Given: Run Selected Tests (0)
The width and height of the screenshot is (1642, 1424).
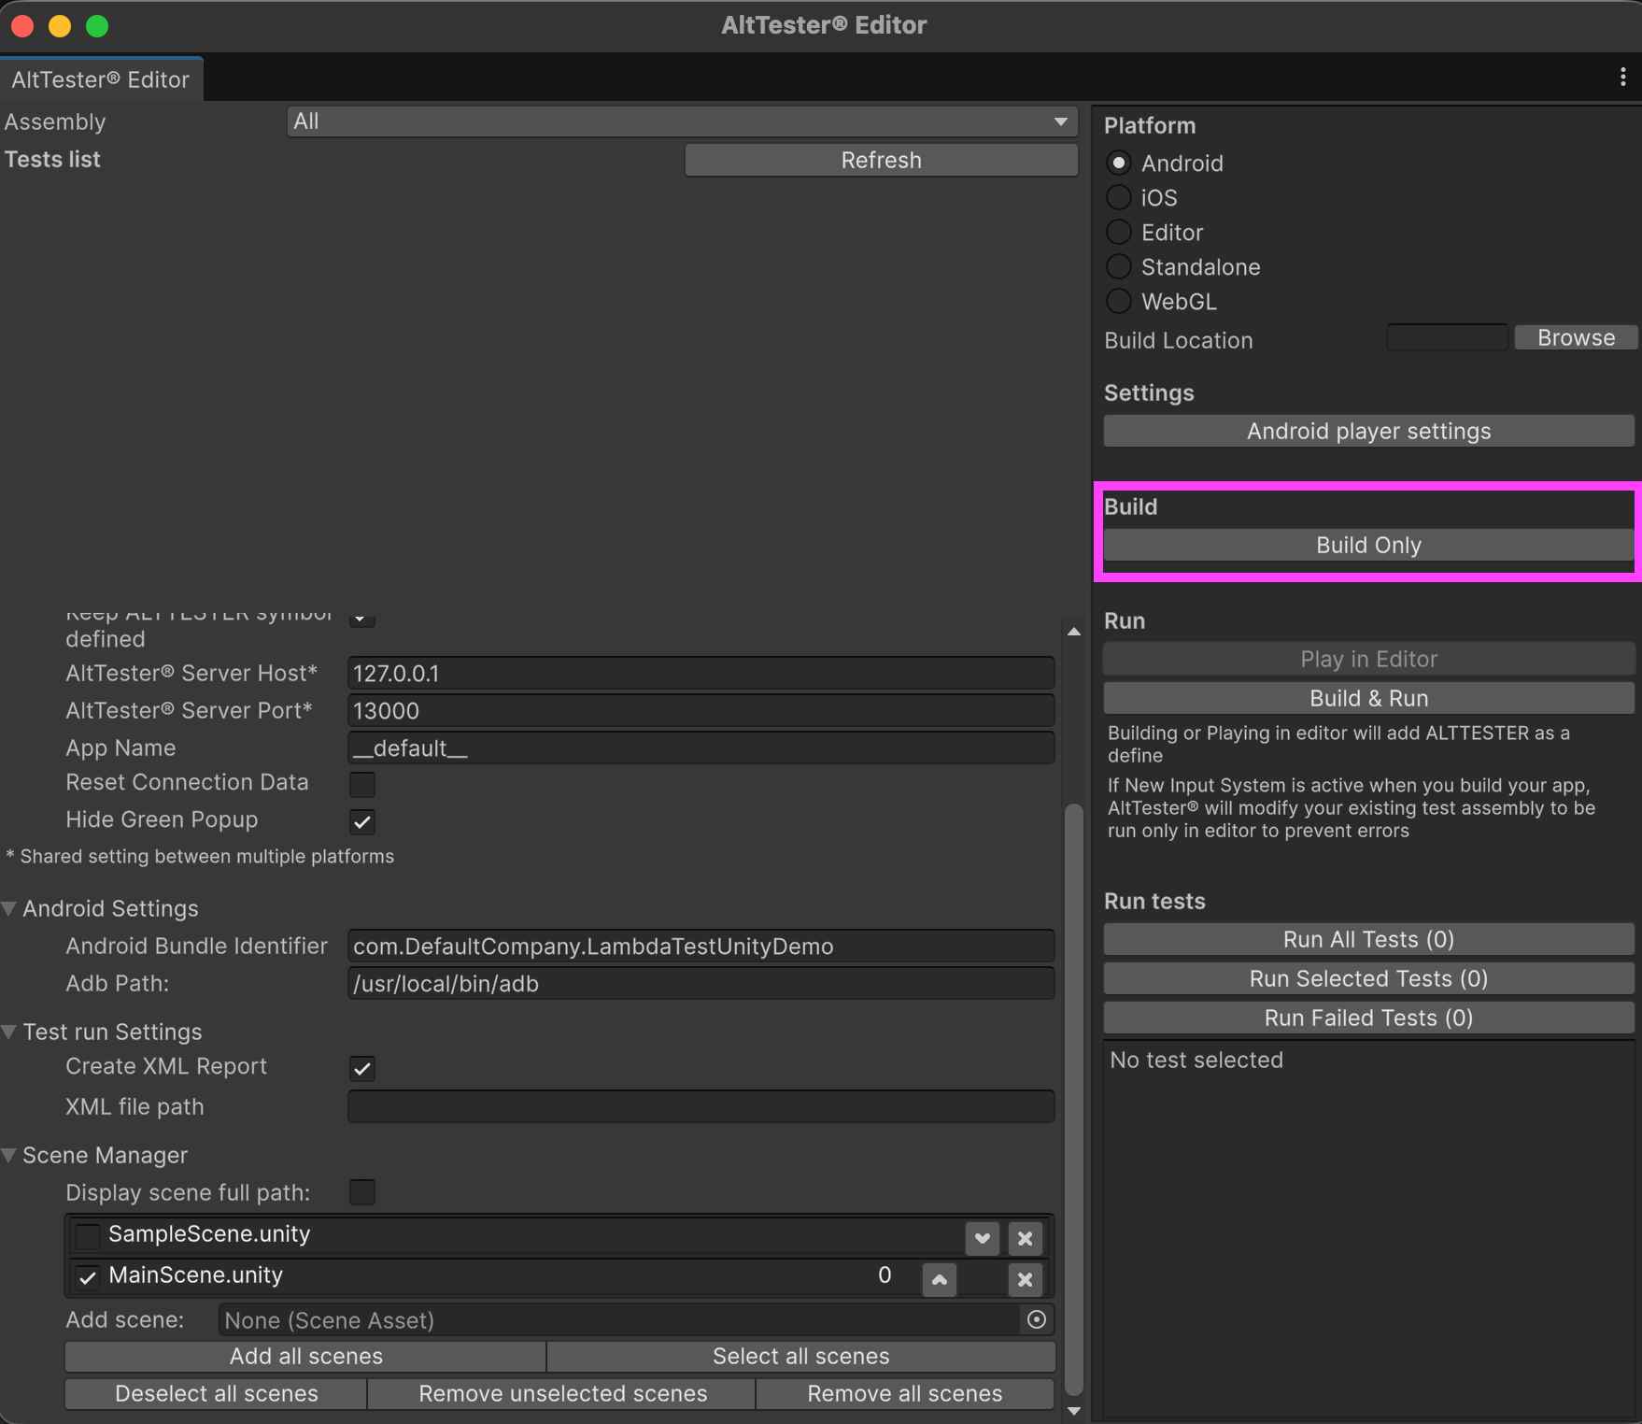Looking at the screenshot, I should [x=1368, y=978].
